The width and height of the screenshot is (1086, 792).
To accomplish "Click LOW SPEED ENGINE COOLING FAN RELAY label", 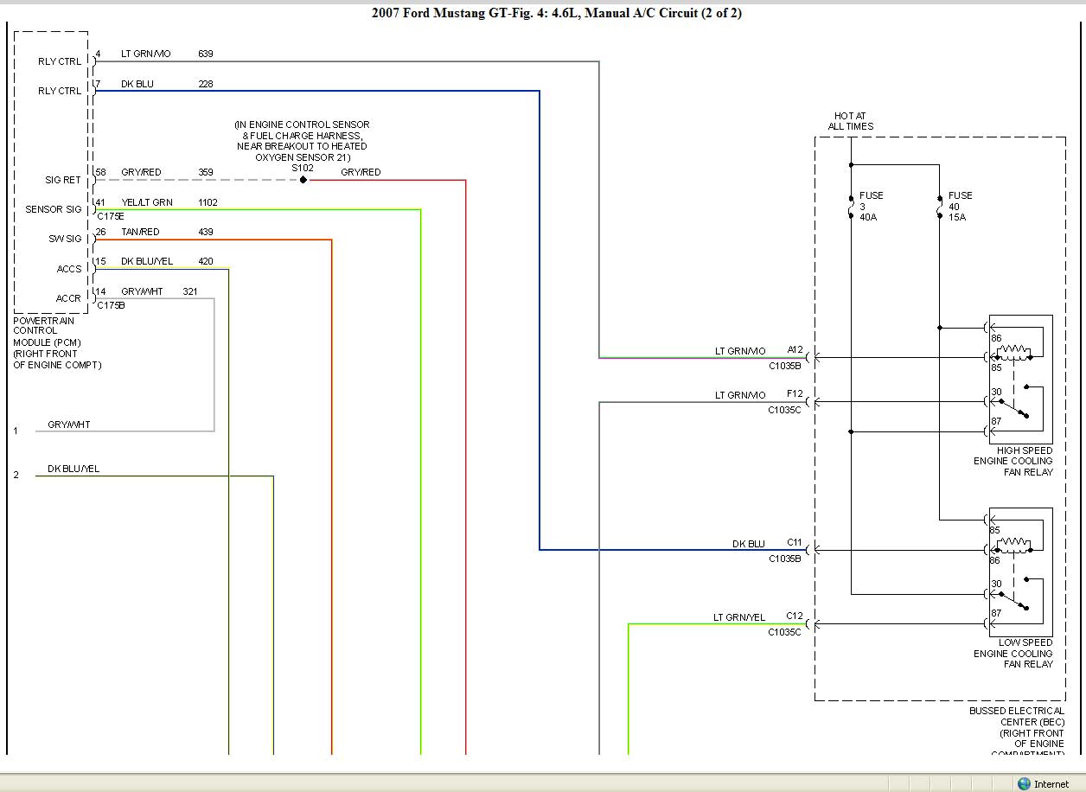I will pos(1013,654).
